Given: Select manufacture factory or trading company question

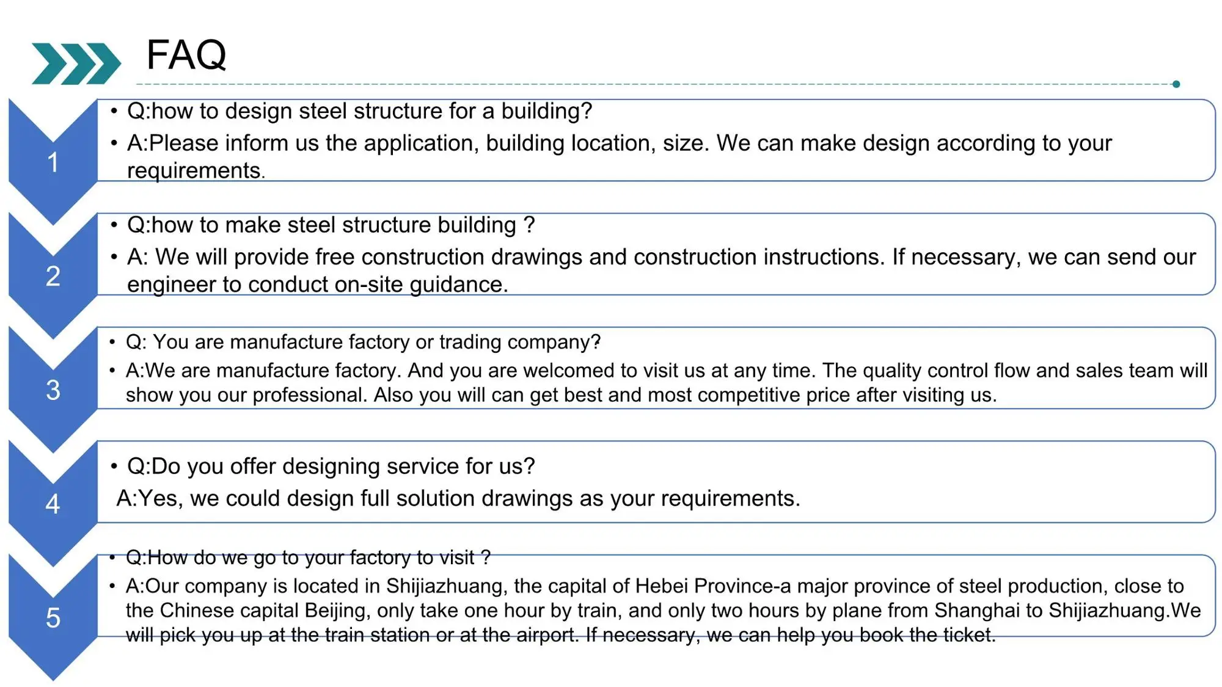Looking at the screenshot, I should 363,342.
